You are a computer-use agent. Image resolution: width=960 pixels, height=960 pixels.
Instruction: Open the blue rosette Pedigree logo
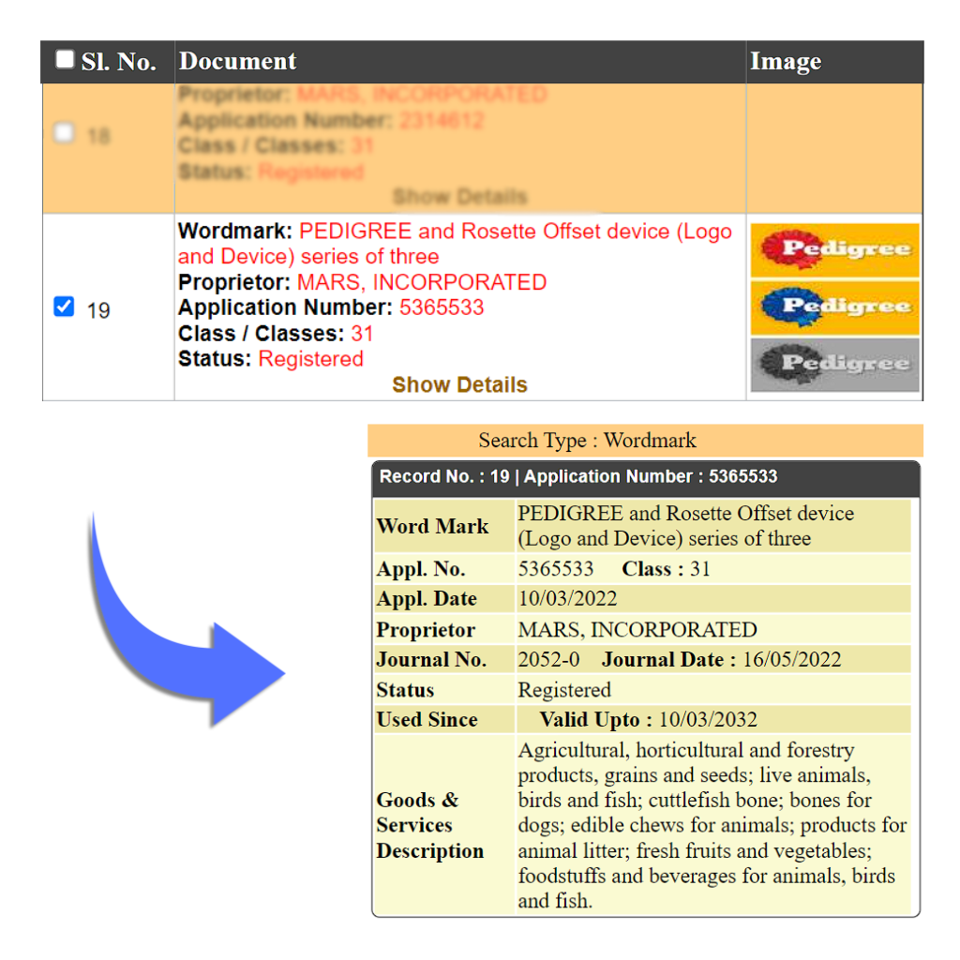click(834, 307)
